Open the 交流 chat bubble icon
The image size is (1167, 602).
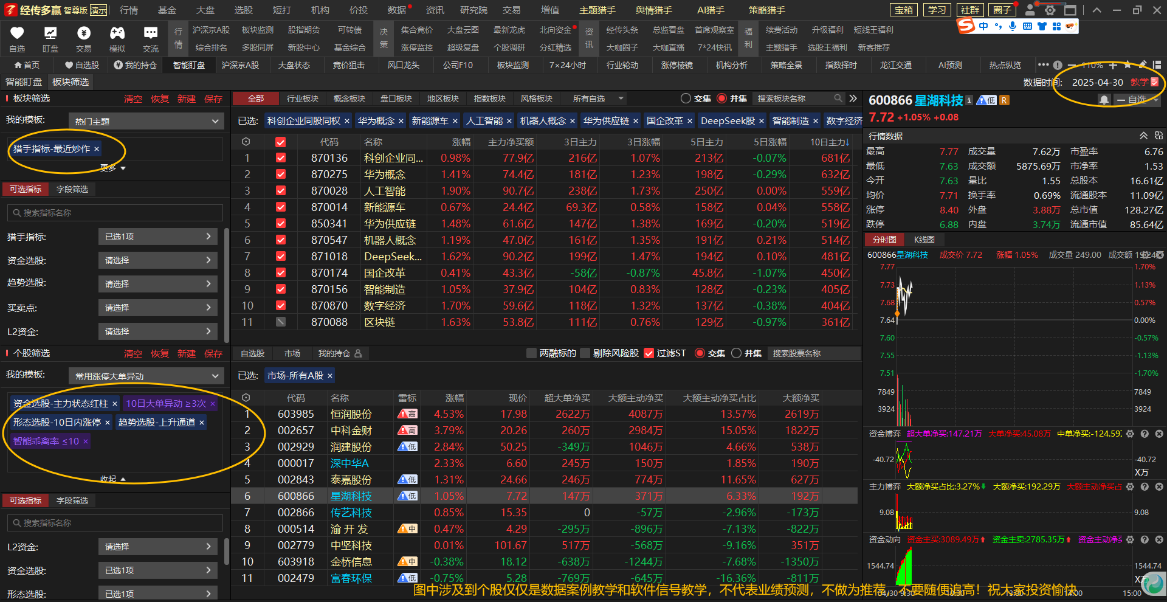coord(151,33)
